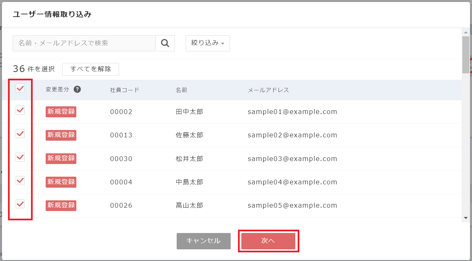Uncheck the checkbox for 田中太郎
The height and width of the screenshot is (261, 472).
[x=20, y=110]
